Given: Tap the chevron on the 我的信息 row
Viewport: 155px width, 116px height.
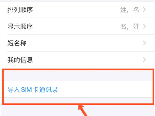Looking at the screenshot, I should 144,60.
